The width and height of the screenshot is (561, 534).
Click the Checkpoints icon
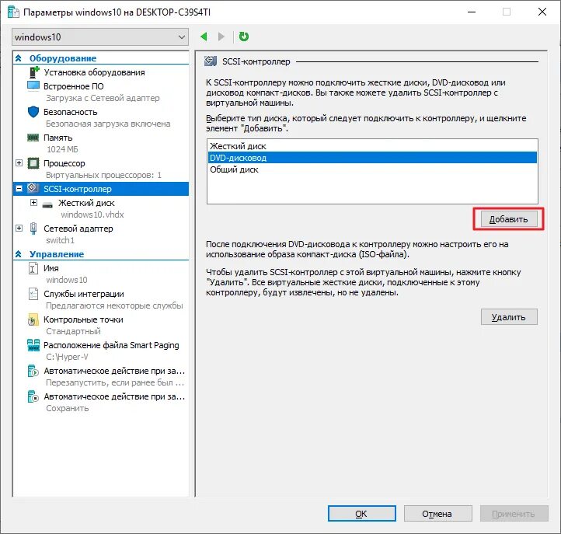click(x=33, y=319)
